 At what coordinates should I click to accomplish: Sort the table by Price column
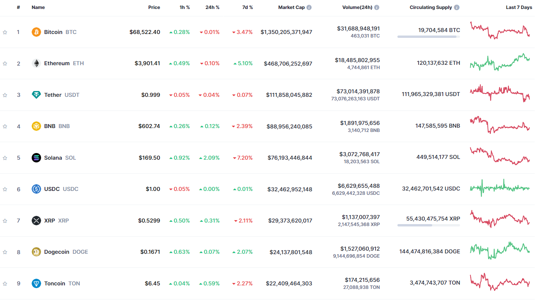(x=154, y=7)
